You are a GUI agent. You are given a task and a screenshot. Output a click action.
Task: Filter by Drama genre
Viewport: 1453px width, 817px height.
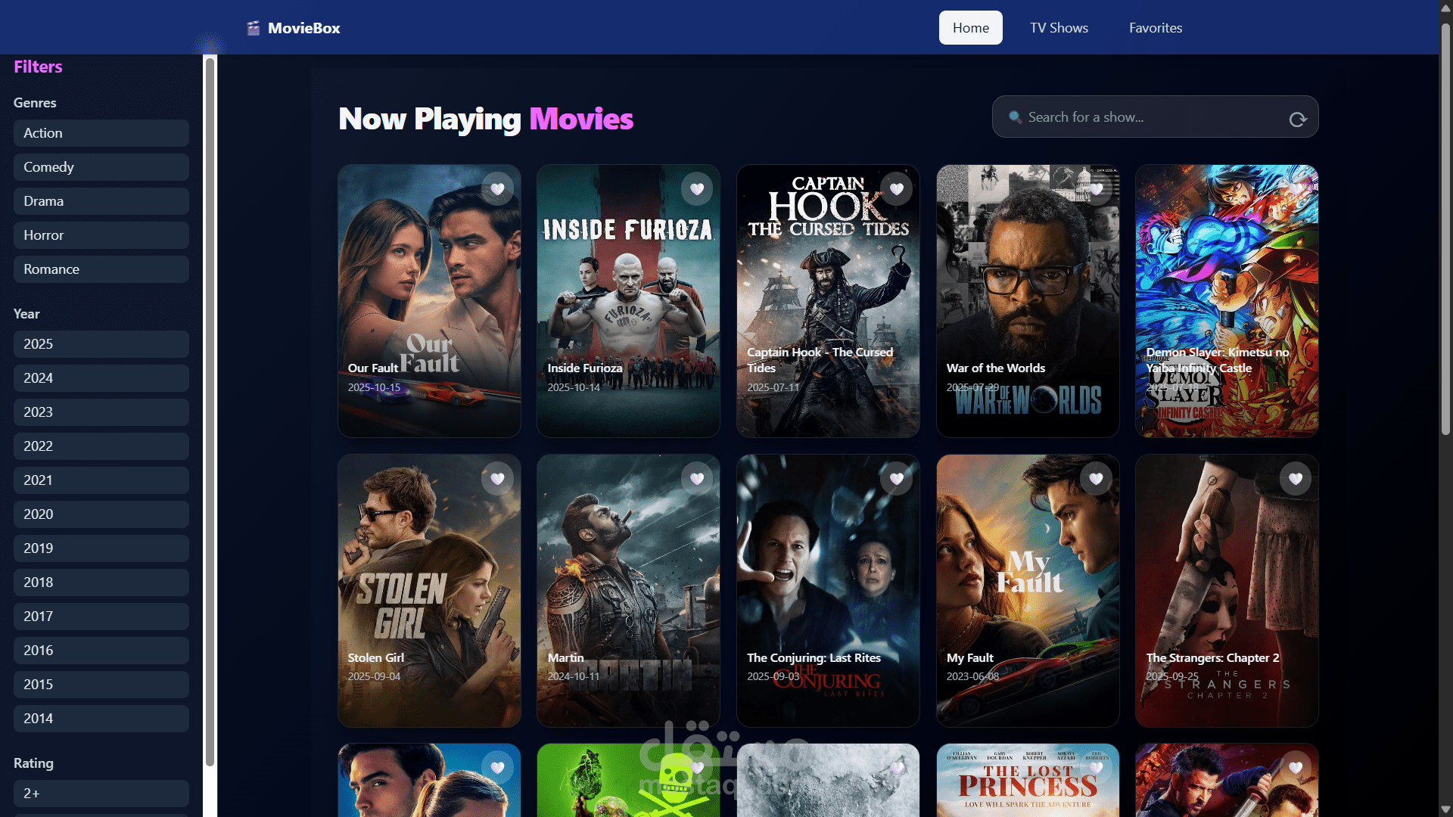tap(101, 201)
